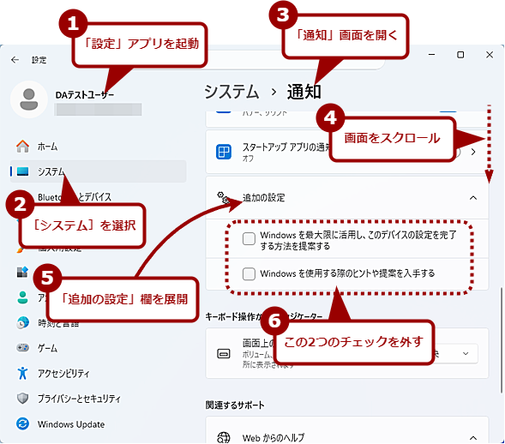Viewport: 505px width, 444px height.
Task: Click the 追加の設定 header label
Action: coord(263,198)
